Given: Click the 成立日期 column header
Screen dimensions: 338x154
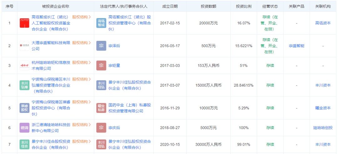Looking at the screenshot, I should tap(170, 6).
